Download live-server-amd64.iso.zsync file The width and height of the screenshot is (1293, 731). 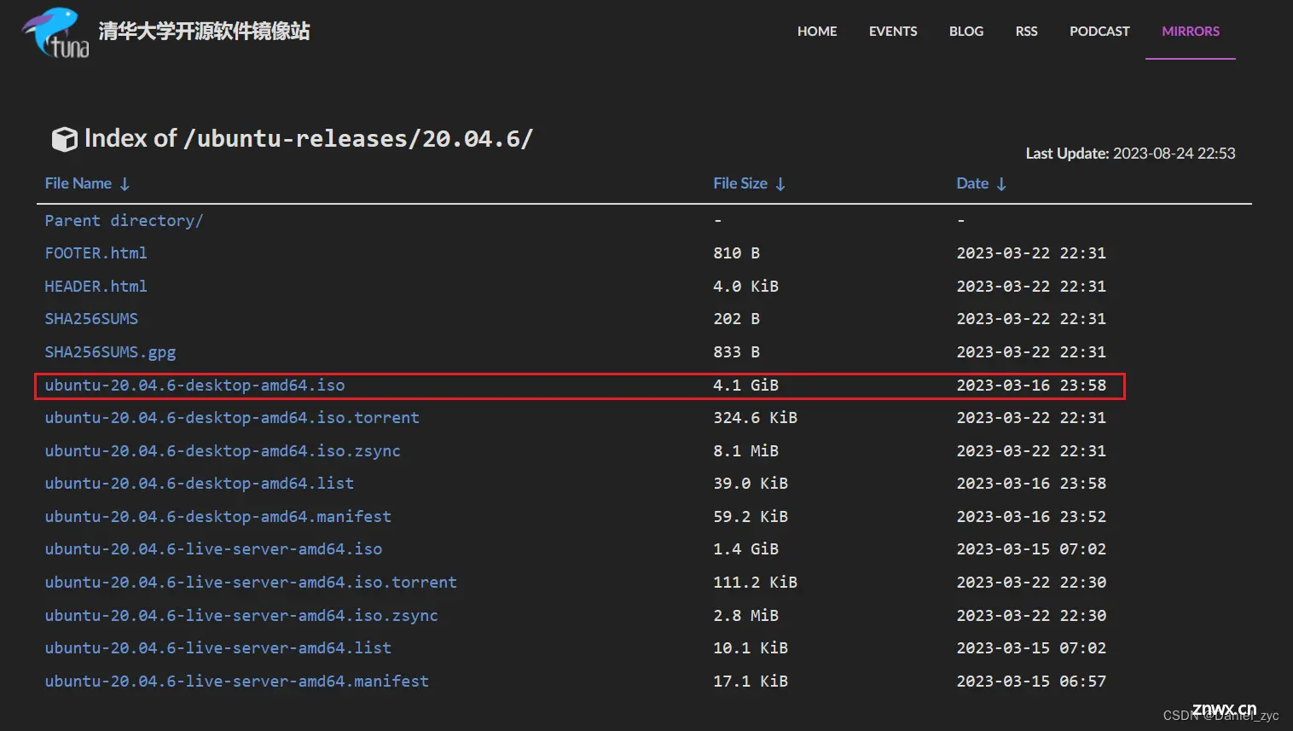point(241,616)
